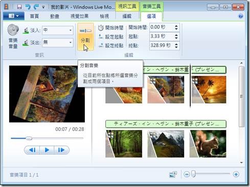Click the zoom out minus button
Image resolution: width=250 pixels, height=187 pixels.
pos(187,174)
